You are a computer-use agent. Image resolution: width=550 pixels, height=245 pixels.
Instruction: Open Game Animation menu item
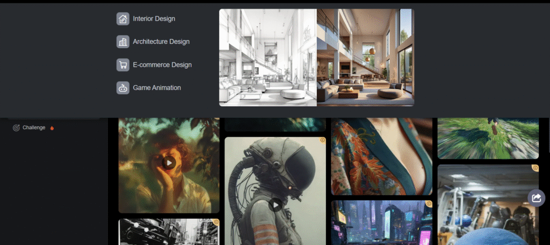click(149, 88)
